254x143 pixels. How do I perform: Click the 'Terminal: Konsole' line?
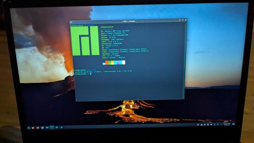(110, 54)
